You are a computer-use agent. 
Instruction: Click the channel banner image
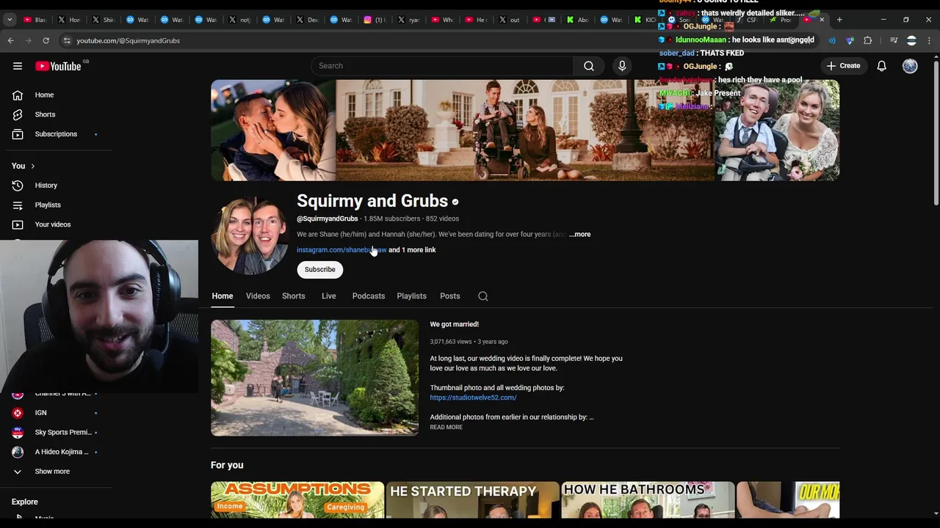[x=525, y=131]
